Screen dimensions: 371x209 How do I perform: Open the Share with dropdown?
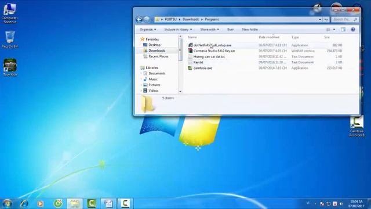click(x=209, y=30)
